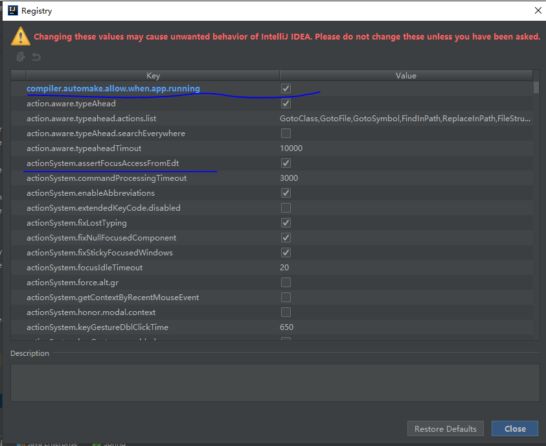Viewport: 546px width, 446px height.
Task: Uncheck actionSystem.fixNullFocusedComponent checkbox
Action: coord(286,238)
